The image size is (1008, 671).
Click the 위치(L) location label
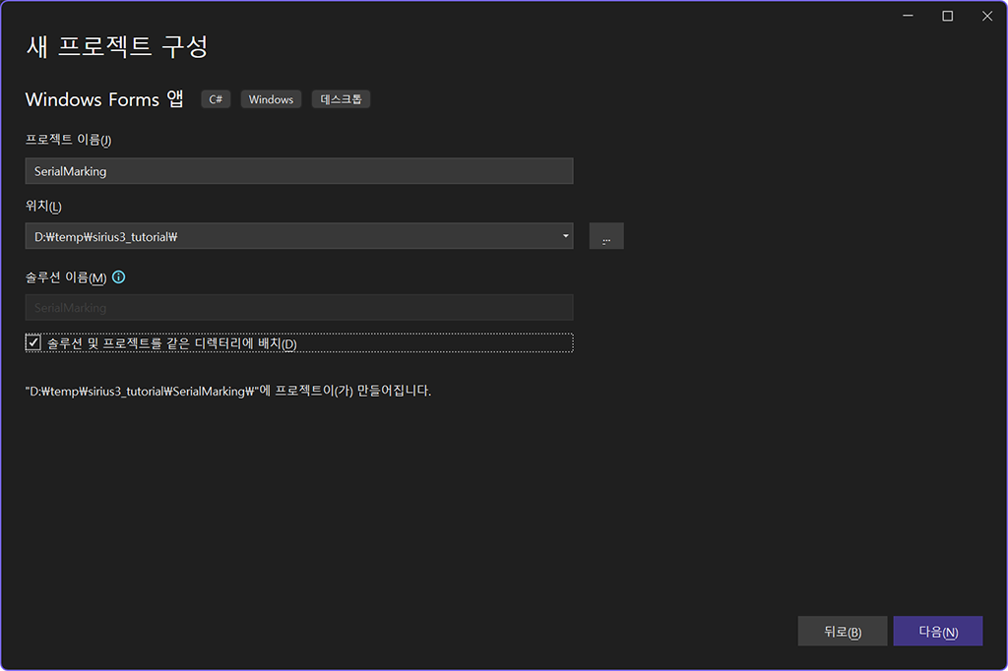(x=43, y=206)
